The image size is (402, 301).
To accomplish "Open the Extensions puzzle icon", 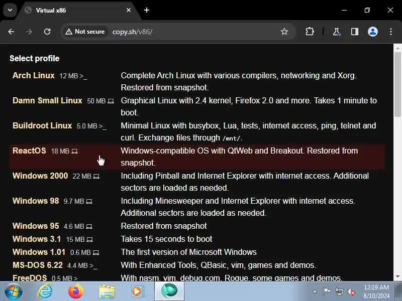I will coord(310,32).
